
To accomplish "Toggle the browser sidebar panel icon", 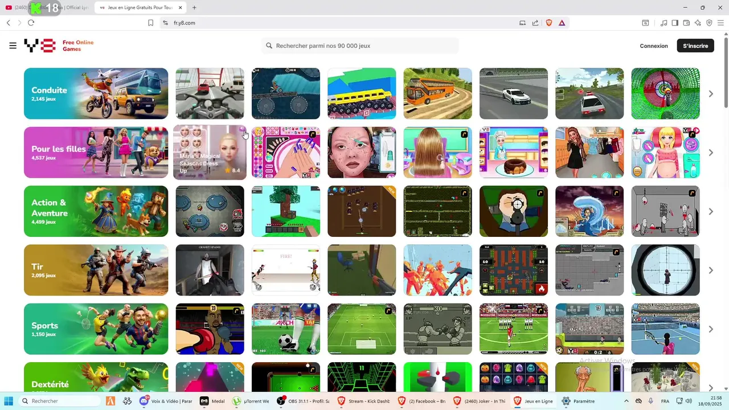I will click(x=675, y=23).
